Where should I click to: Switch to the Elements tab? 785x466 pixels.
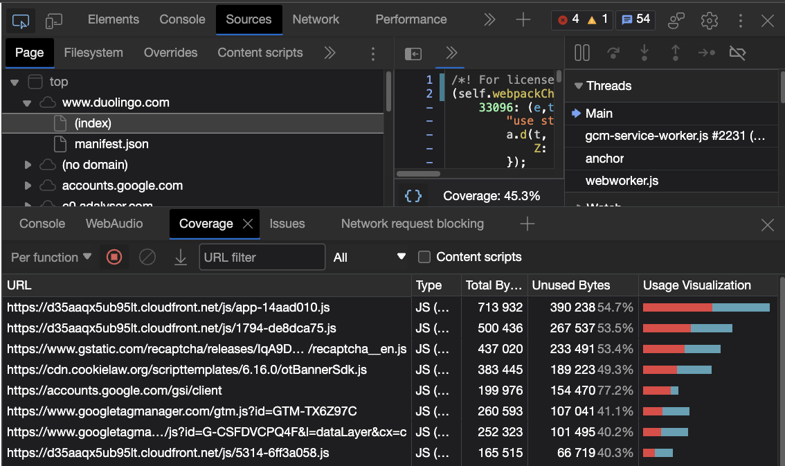113,19
